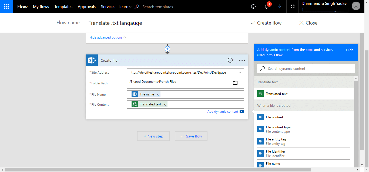Viewport: 369px width, 172px height.
Task: Click the Flow name text field
Action: pos(115,23)
